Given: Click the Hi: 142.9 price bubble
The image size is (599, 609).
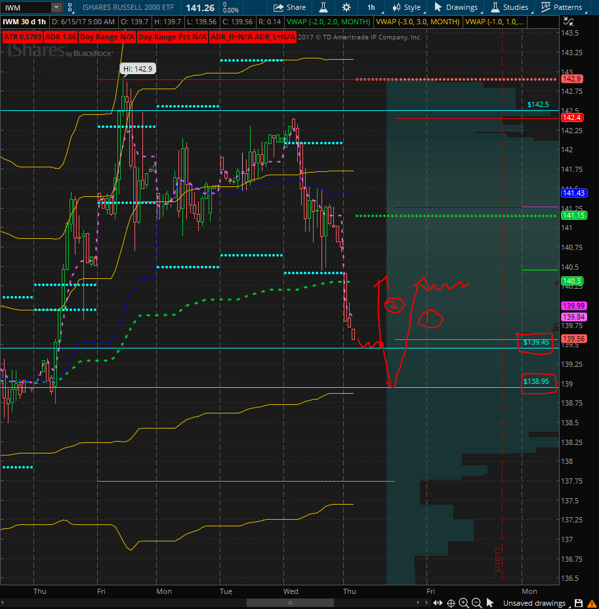Looking at the screenshot, I should (x=138, y=69).
